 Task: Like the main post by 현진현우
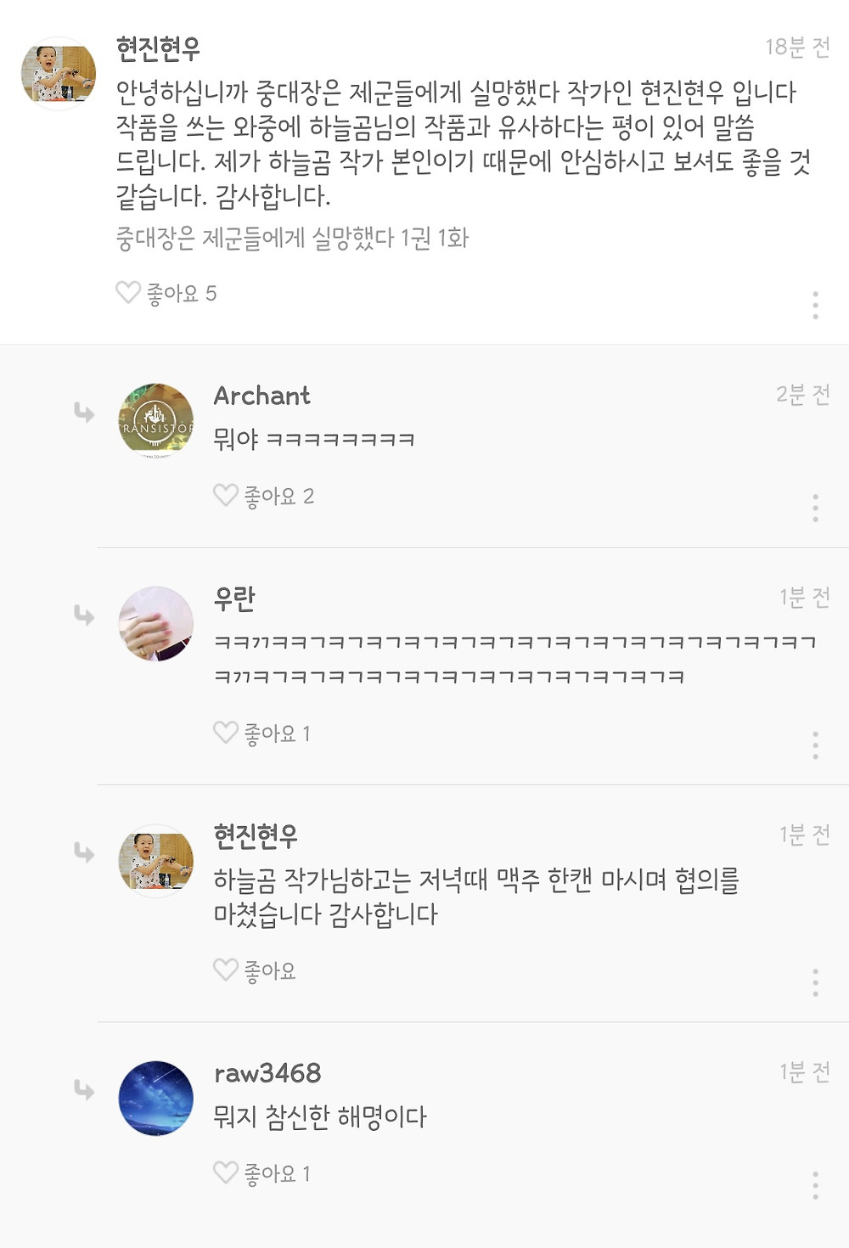[128, 293]
